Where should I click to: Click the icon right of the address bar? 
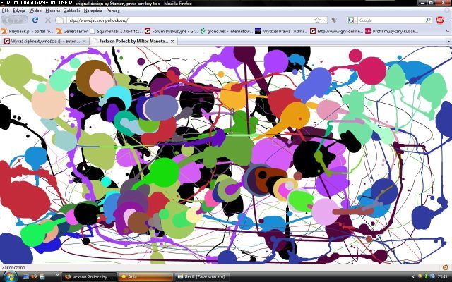(x=334, y=20)
